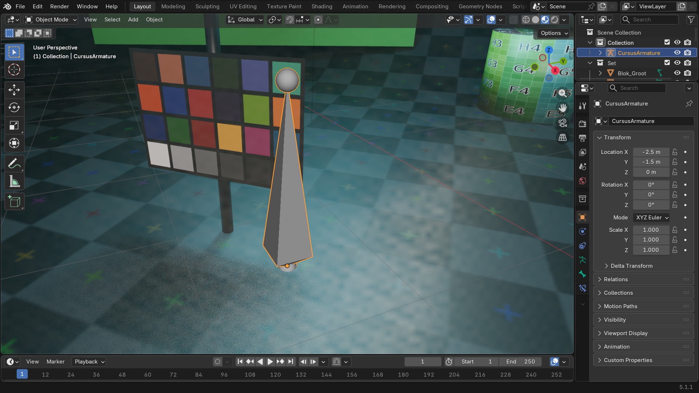699x393 pixels.
Task: Activate the Move tool
Action: [14, 90]
